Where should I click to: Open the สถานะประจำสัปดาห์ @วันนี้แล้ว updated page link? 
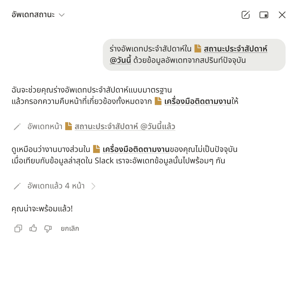125,127
